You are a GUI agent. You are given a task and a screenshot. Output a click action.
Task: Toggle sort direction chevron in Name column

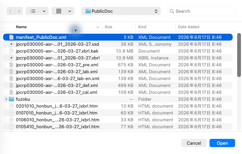click(x=97, y=27)
